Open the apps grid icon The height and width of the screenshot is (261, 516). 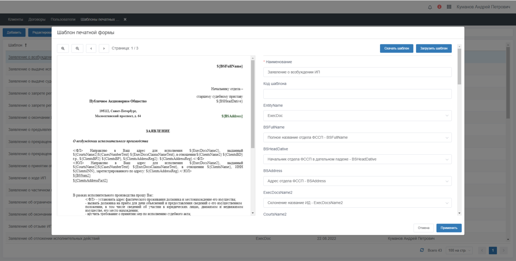pos(449,7)
